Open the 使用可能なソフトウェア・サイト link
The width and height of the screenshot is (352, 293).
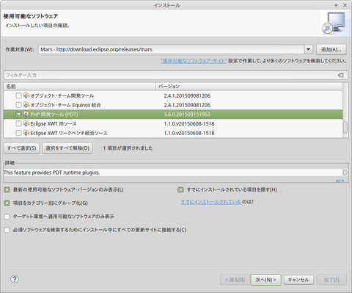[x=194, y=61]
